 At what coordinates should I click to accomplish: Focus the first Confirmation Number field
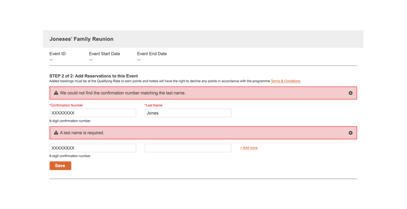(x=93, y=113)
